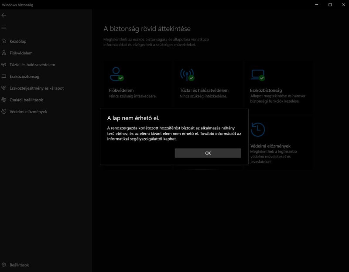The height and width of the screenshot is (272, 349).
Task: Click the back arrow icon
Action: click(x=4, y=15)
